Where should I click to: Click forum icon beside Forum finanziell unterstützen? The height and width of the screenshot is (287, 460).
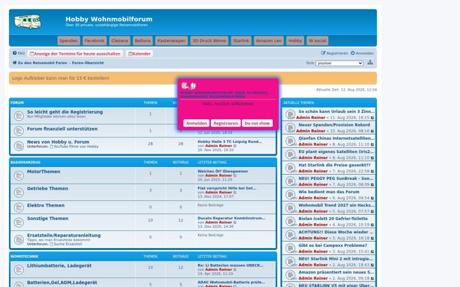[x=19, y=131]
